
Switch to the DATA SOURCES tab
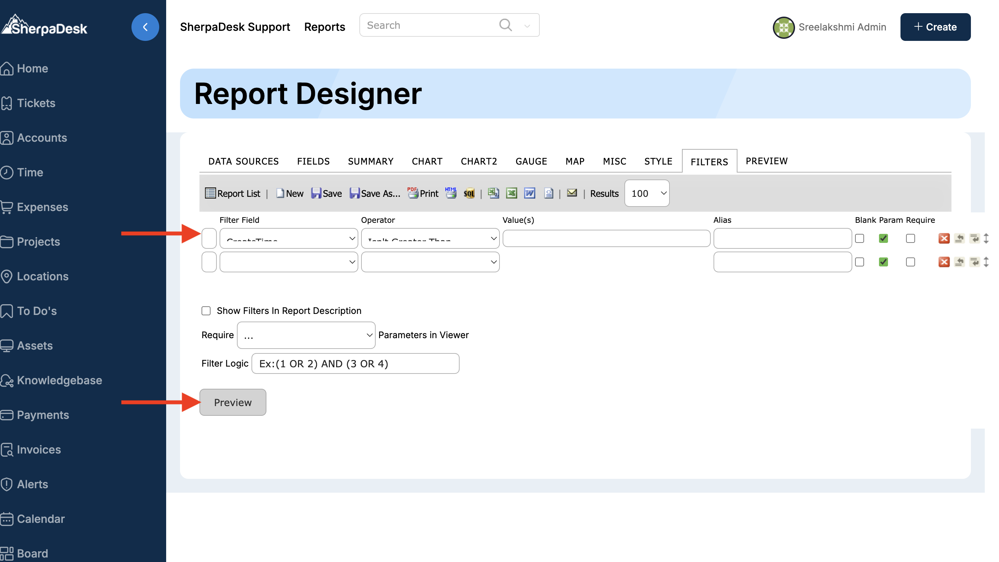pos(243,161)
